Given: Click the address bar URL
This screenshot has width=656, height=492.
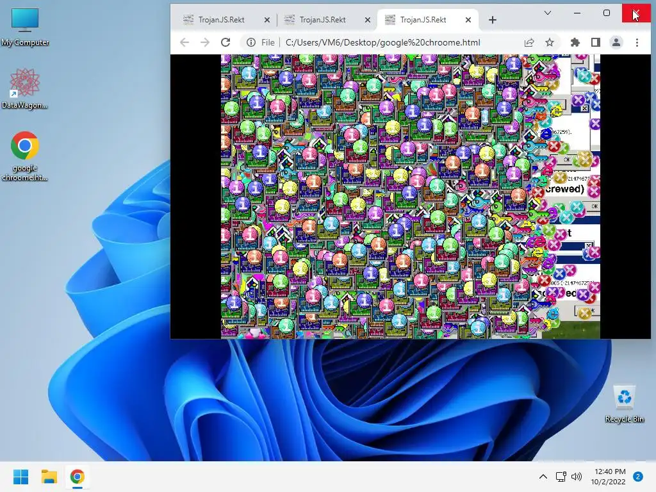Looking at the screenshot, I should point(383,42).
